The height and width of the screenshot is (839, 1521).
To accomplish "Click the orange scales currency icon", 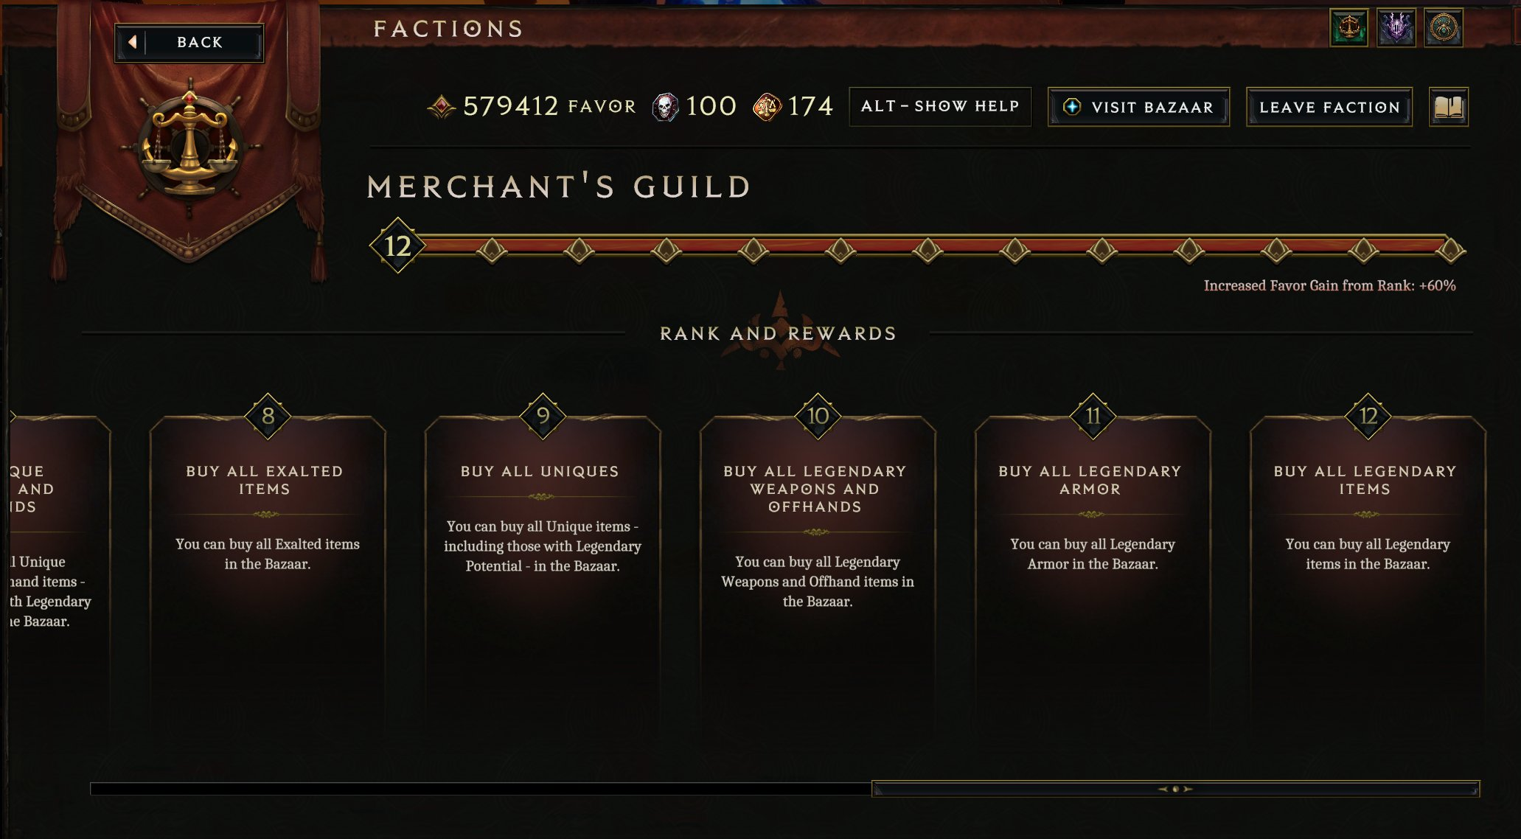I will [x=767, y=108].
